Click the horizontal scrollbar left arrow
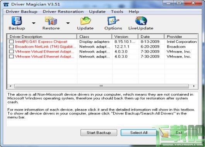The height and width of the screenshot is (147, 205). [10, 86]
